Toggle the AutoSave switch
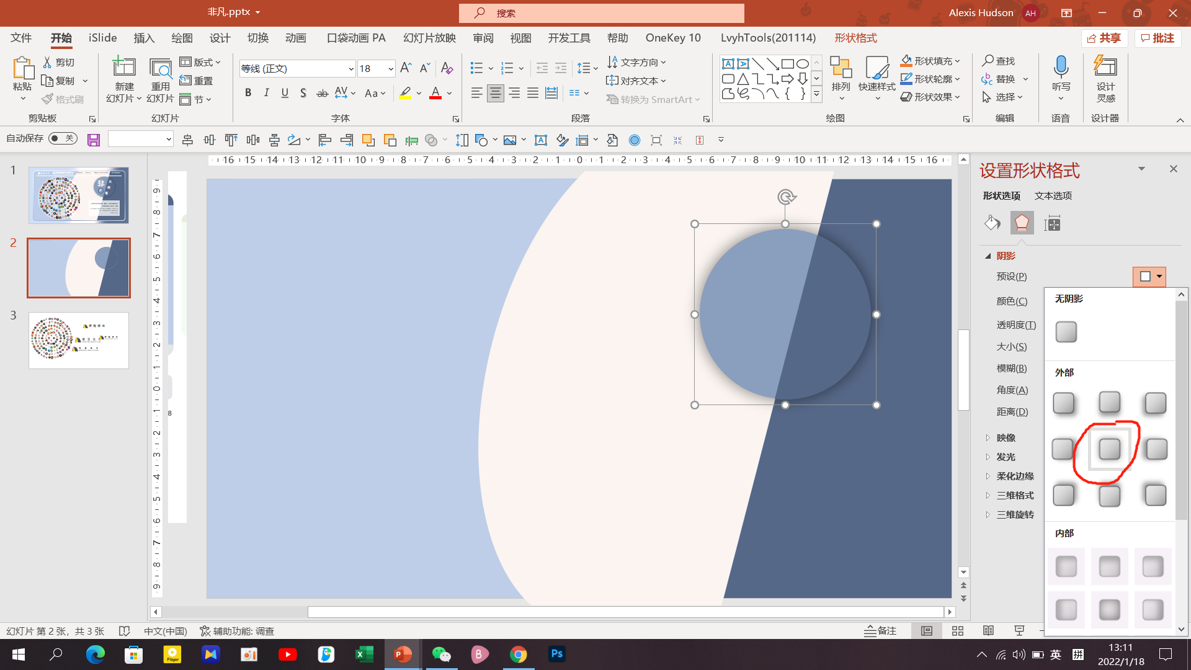This screenshot has width=1191, height=670. [x=63, y=138]
